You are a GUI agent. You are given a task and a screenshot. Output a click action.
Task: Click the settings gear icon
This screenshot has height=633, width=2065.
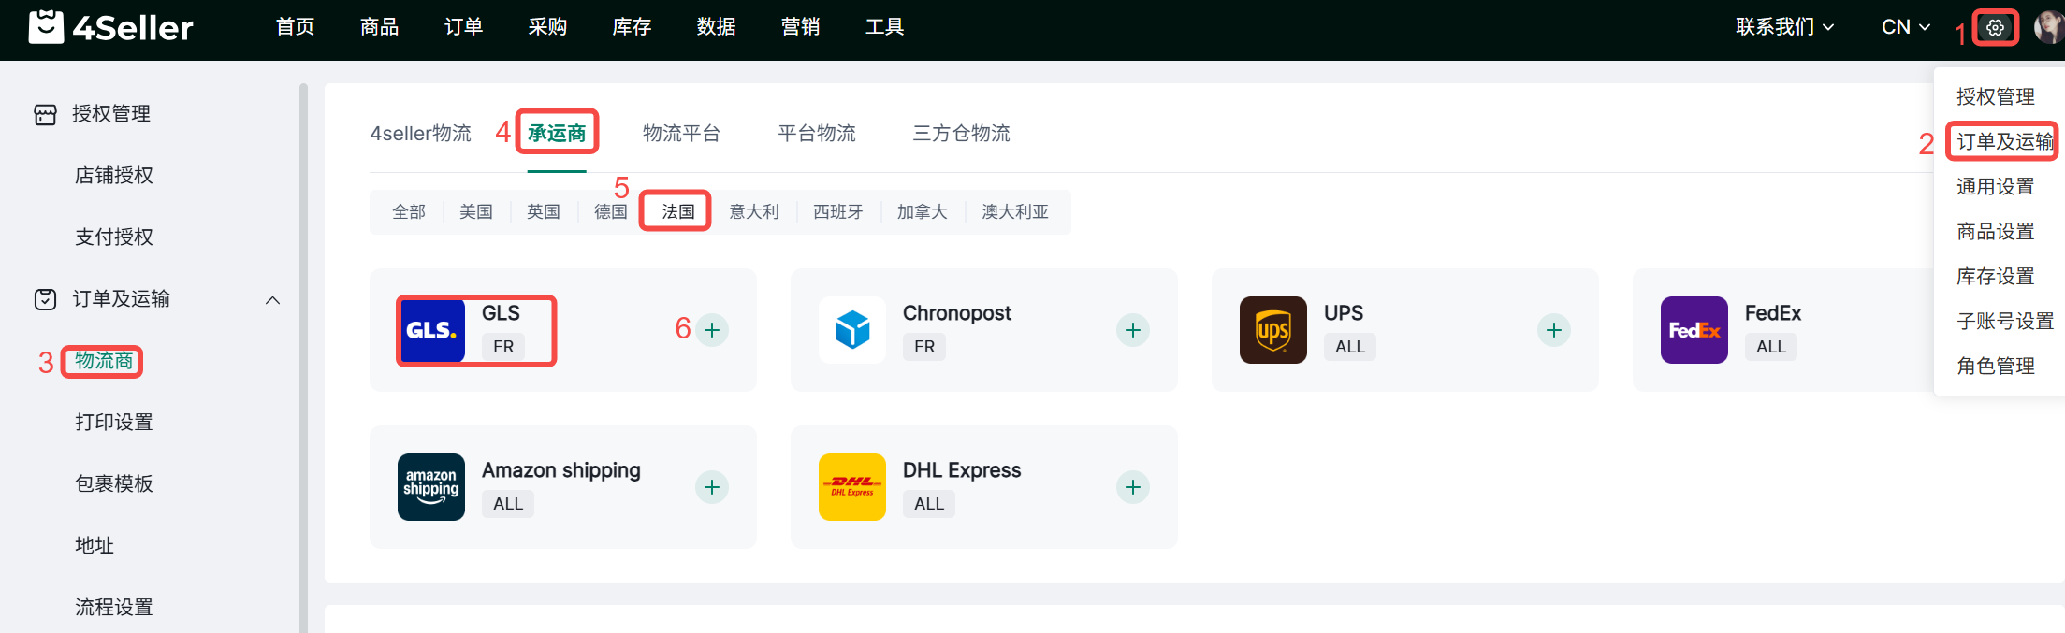(x=1995, y=27)
